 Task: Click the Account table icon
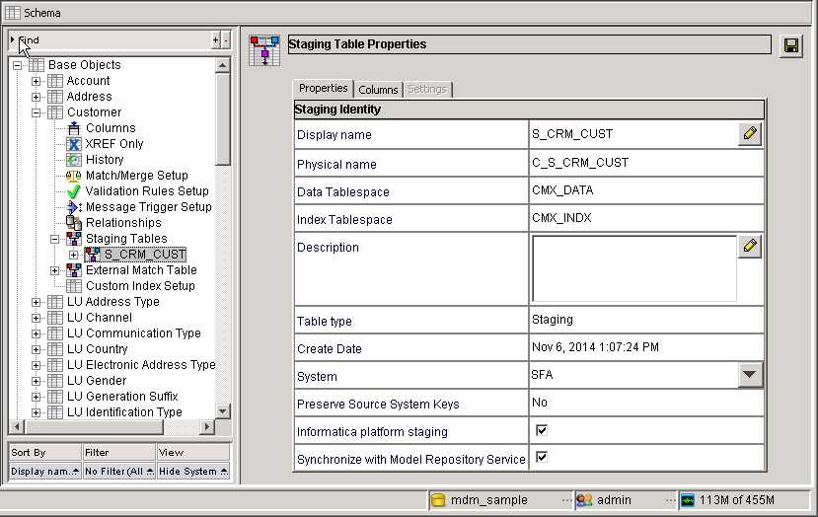pos(55,81)
